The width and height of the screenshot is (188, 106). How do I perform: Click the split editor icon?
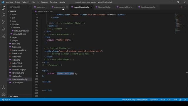181,7
